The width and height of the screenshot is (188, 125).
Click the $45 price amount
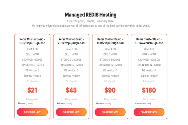pos(71,90)
